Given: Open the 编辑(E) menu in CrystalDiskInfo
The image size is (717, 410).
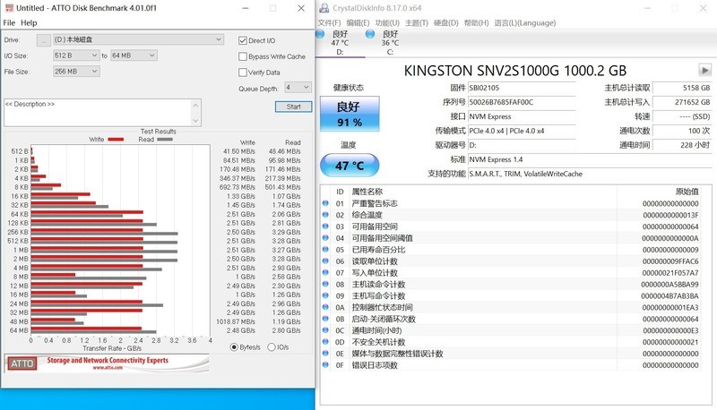Looking at the screenshot, I should (358, 23).
